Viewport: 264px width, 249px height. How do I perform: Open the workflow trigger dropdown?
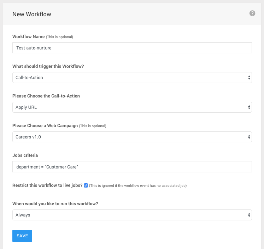point(132,78)
